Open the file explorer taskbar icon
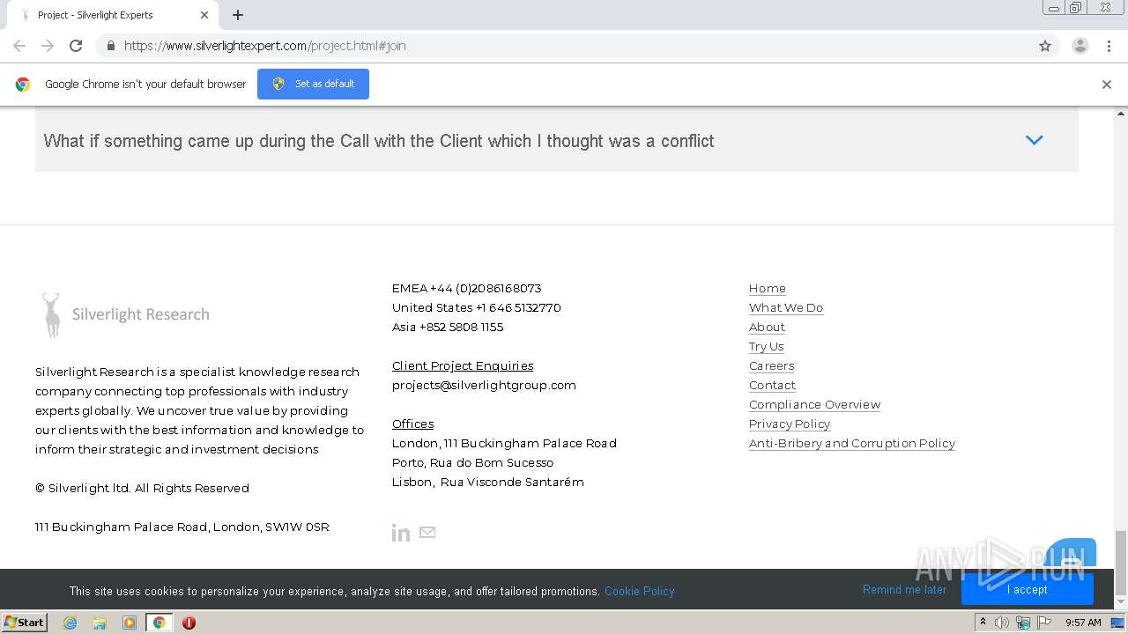1128x634 pixels. (100, 623)
